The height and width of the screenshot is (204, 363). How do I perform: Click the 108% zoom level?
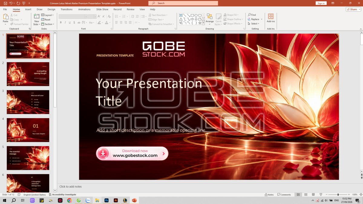pos(355,195)
